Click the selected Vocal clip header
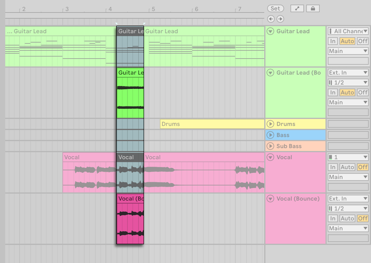371x263 pixels. click(x=130, y=157)
